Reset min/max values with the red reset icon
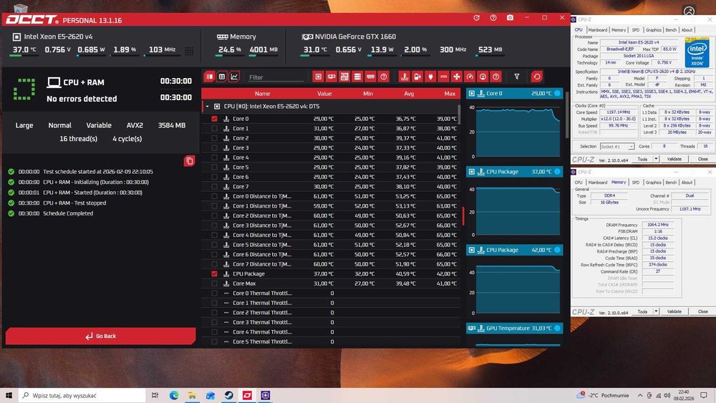This screenshot has width=716, height=403. (x=537, y=77)
